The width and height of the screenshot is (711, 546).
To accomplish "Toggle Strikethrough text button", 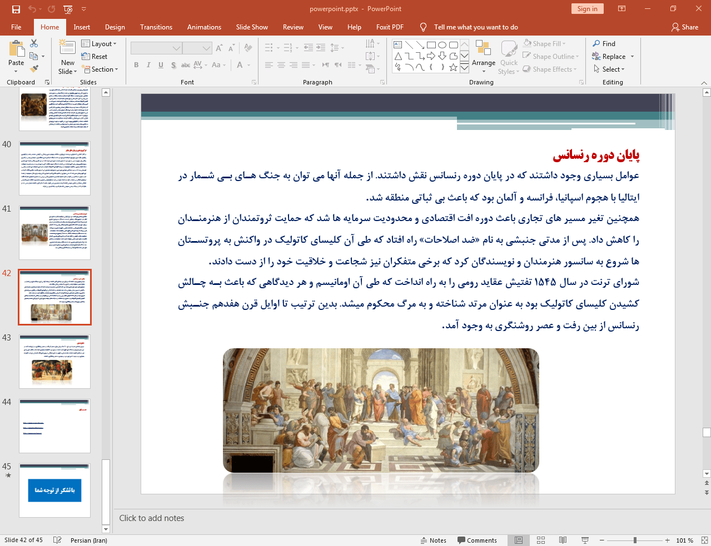I will pos(186,65).
